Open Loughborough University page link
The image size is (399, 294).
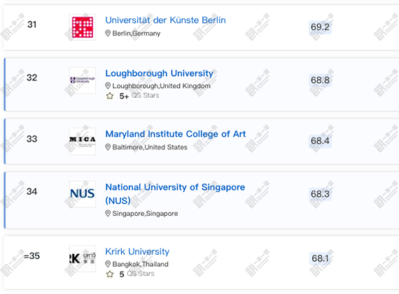tap(160, 73)
